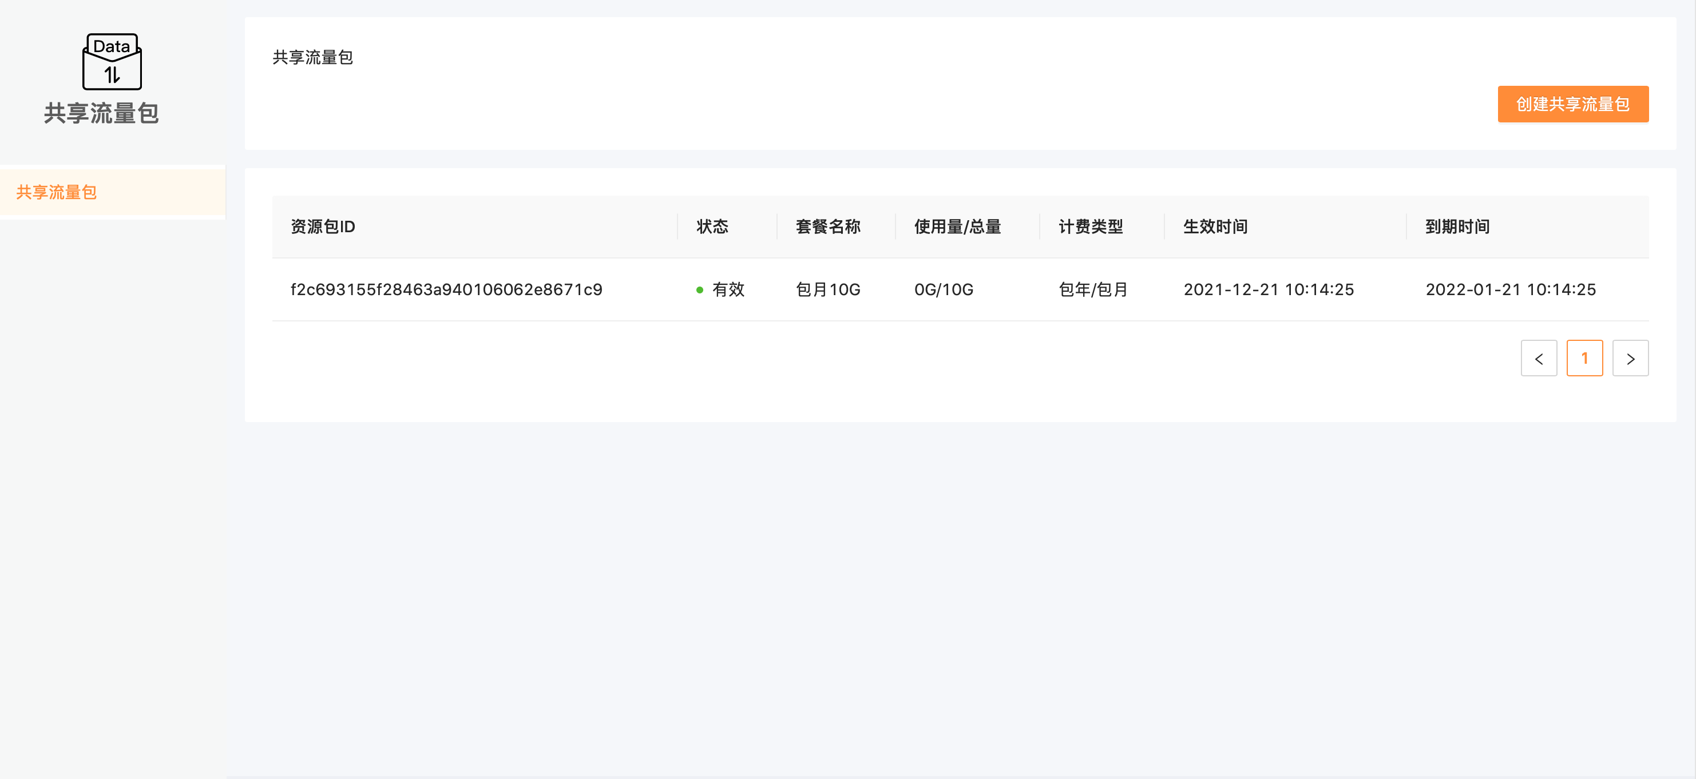This screenshot has height=779, width=1696.
Task: Click expiry time 2022-01-21 10:14:25
Action: tap(1511, 289)
